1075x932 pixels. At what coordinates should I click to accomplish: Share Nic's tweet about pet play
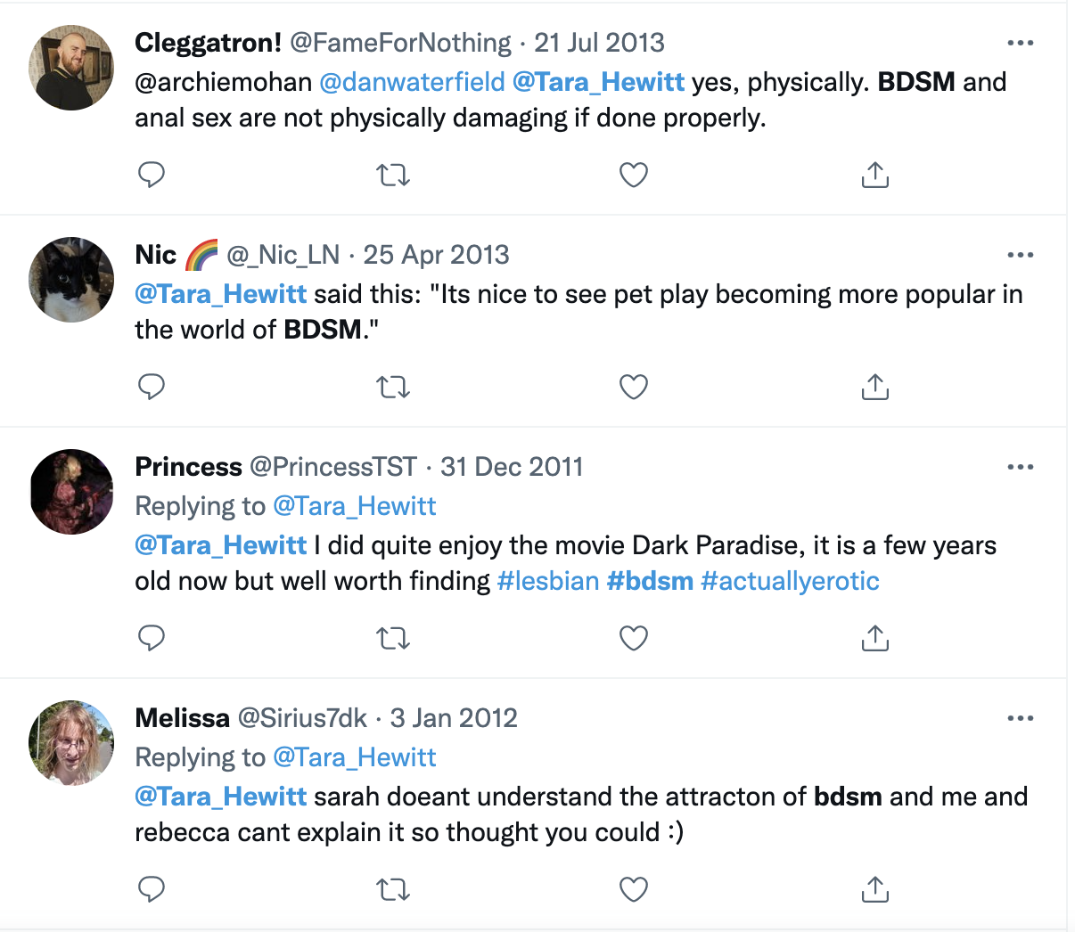click(875, 387)
